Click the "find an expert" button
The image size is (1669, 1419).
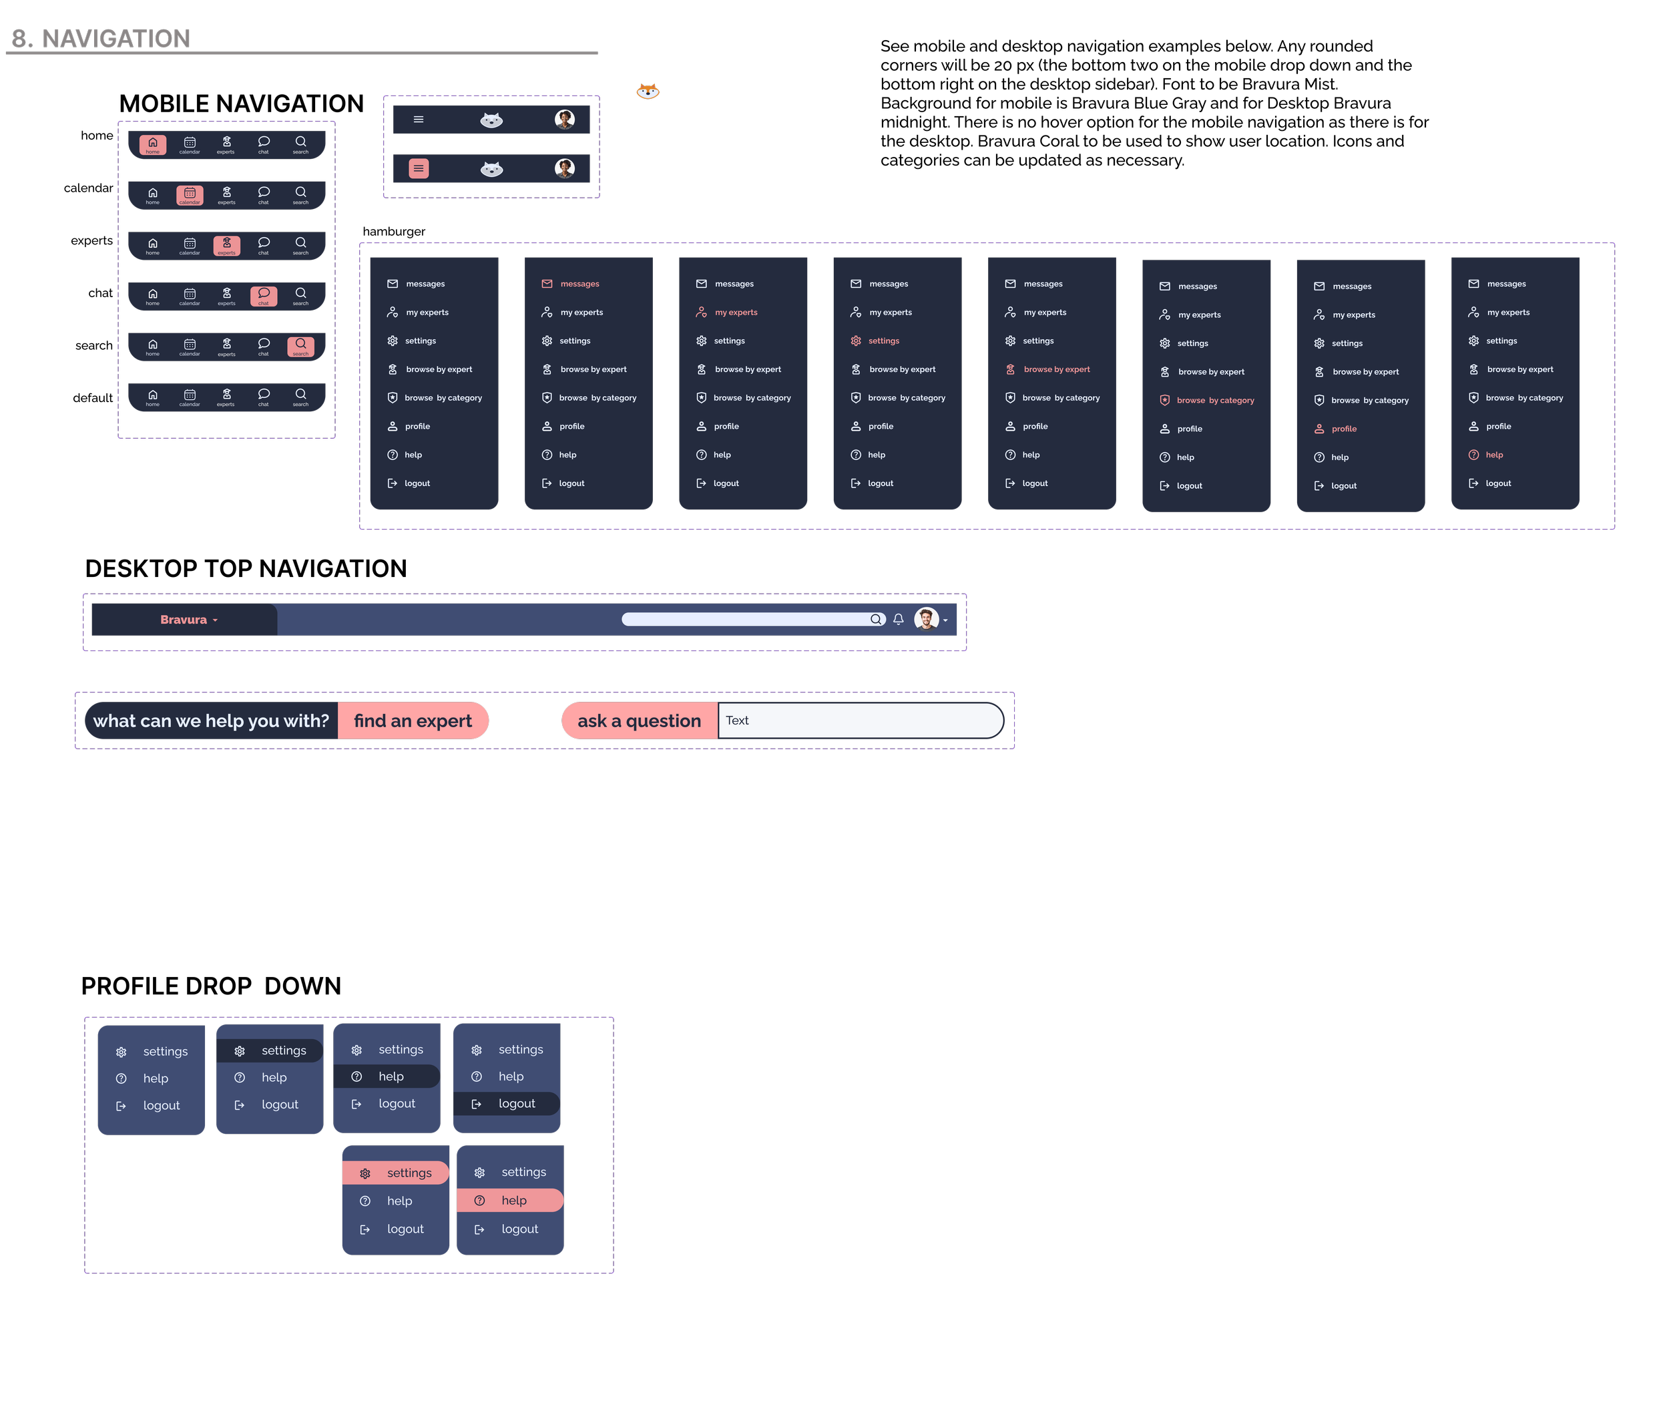tap(413, 720)
